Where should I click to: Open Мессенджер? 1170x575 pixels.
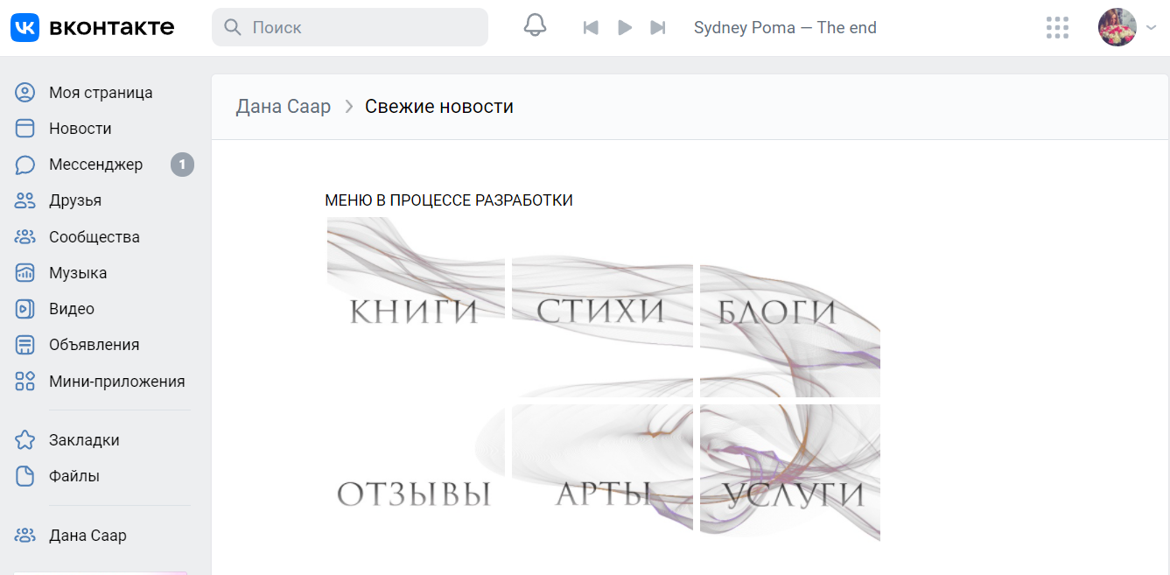tap(96, 165)
